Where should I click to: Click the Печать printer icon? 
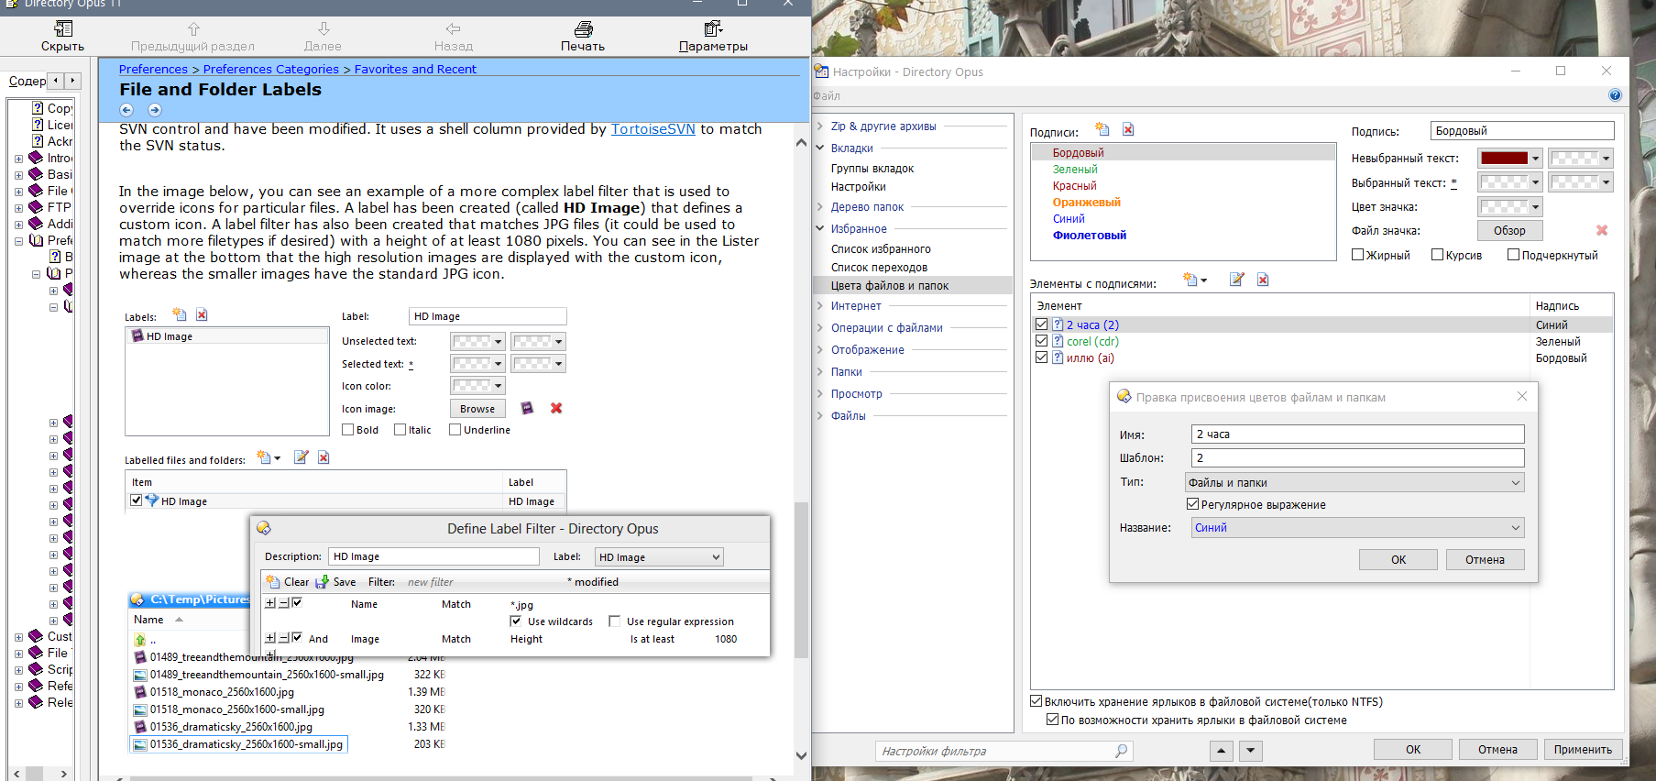pyautogui.click(x=583, y=29)
